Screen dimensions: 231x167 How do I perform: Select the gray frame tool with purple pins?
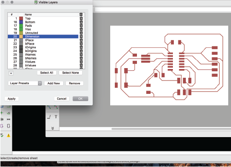point(8,126)
